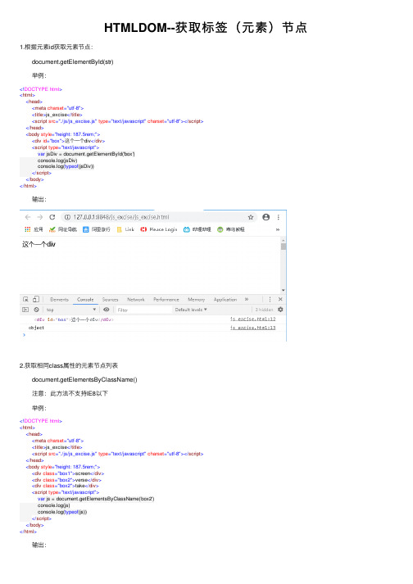Switch to the Elements tab
The height and width of the screenshot is (584, 413).
pos(59,300)
